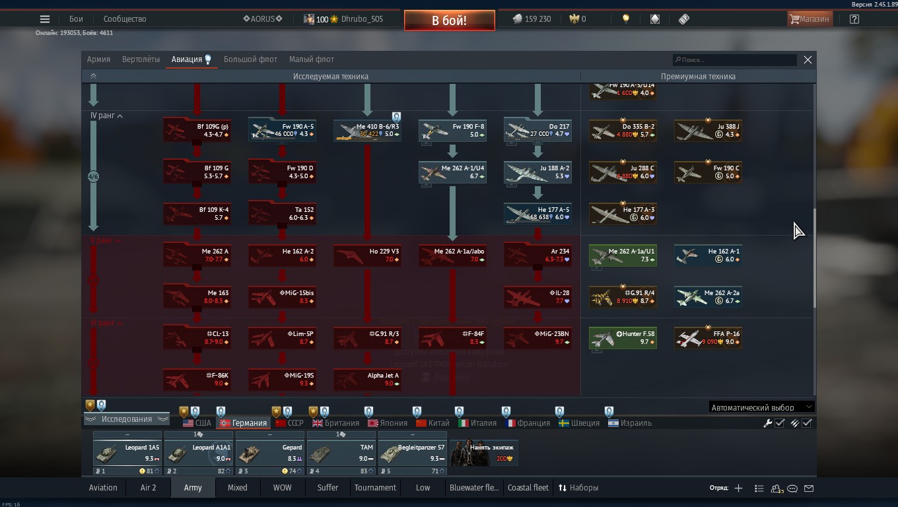Image resolution: width=898 pixels, height=507 pixels.
Task: Select the premium Hunter F.58 jet
Action: [x=623, y=338]
